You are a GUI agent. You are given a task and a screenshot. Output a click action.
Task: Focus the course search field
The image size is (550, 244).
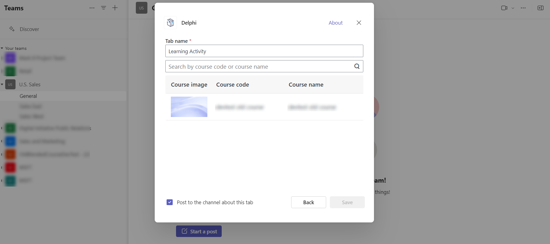coord(259,67)
